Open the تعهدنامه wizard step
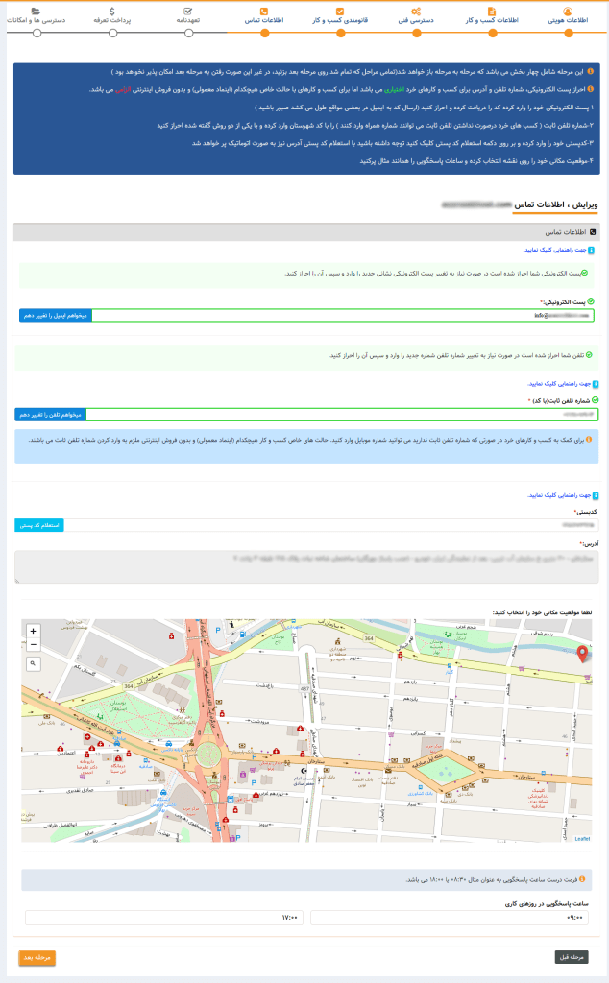The image size is (609, 983). click(188, 21)
